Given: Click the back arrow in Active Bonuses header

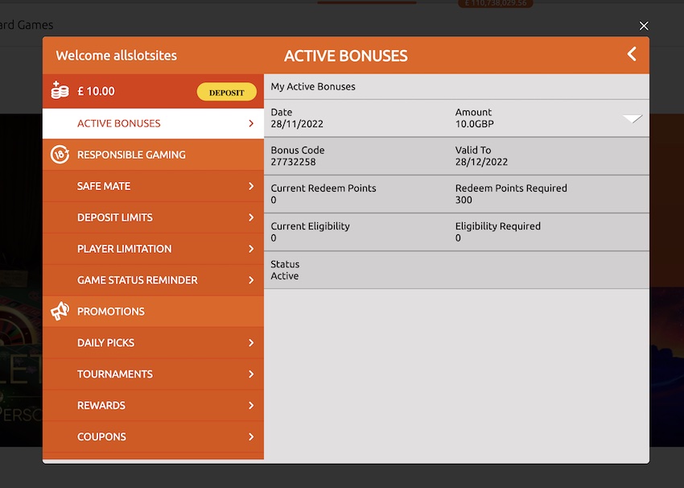Looking at the screenshot, I should pos(632,54).
